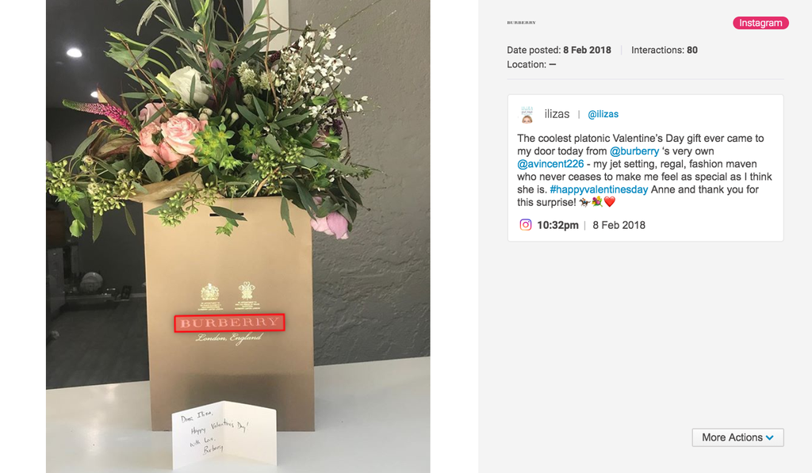812x473 pixels.
Task: Open the @ilizas profile link
Action: click(603, 114)
